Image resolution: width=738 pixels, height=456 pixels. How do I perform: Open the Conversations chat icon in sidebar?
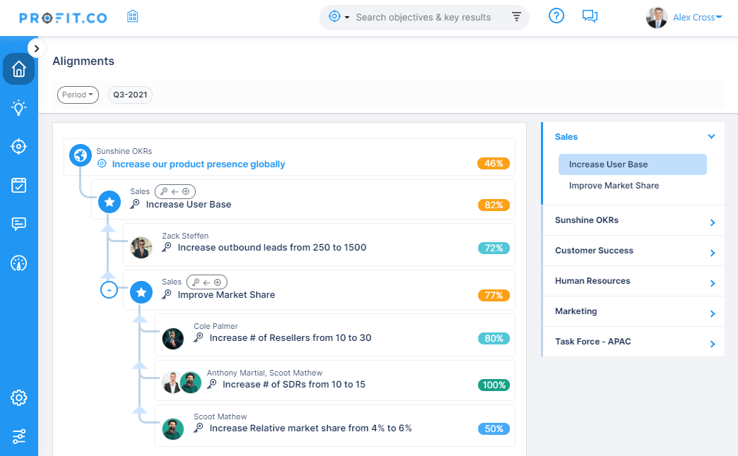[x=18, y=224]
